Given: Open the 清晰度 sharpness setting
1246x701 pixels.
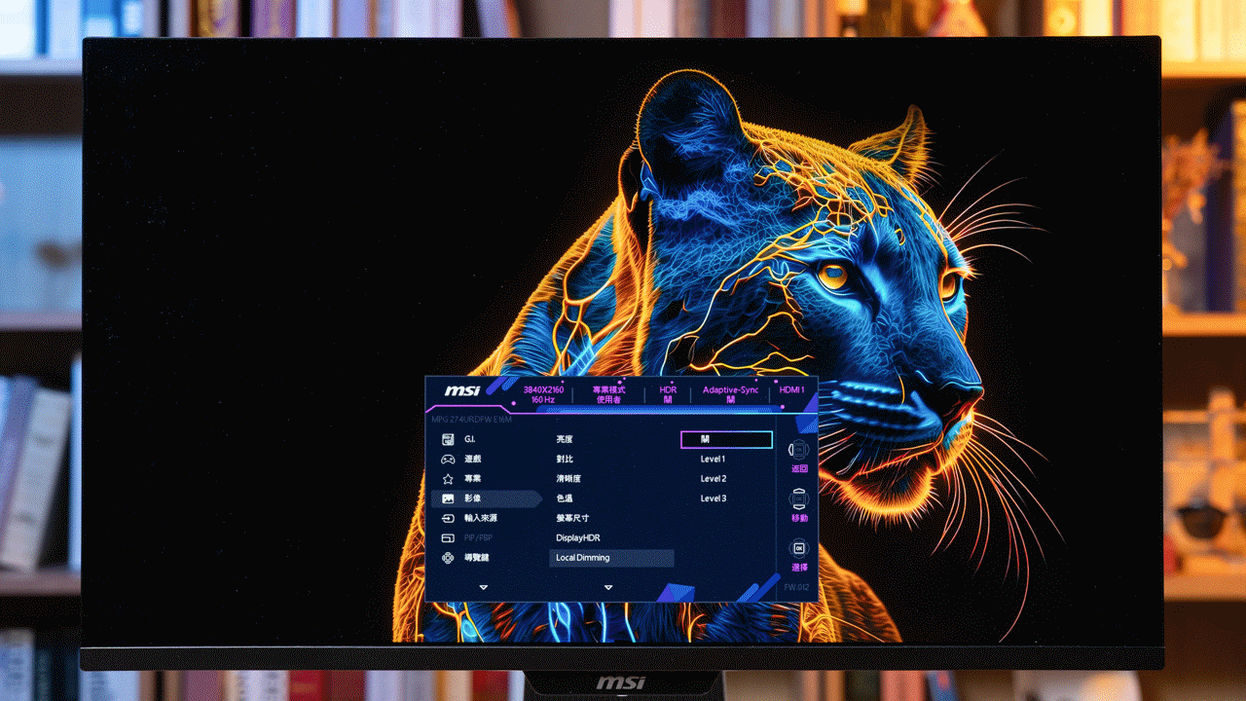Looking at the screenshot, I should [x=568, y=479].
